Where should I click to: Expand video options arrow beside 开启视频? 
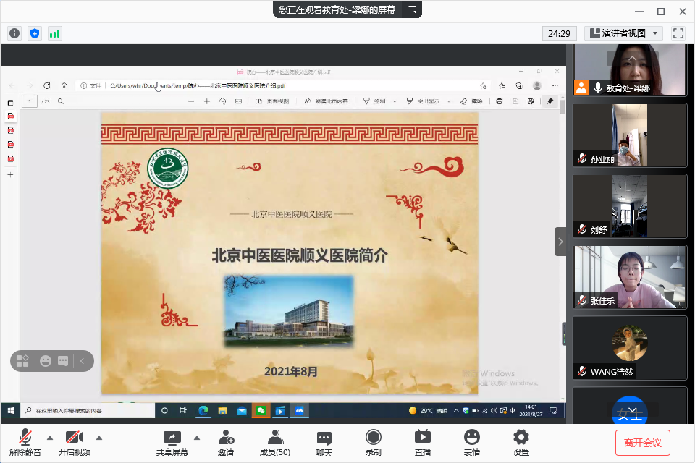tap(99, 438)
